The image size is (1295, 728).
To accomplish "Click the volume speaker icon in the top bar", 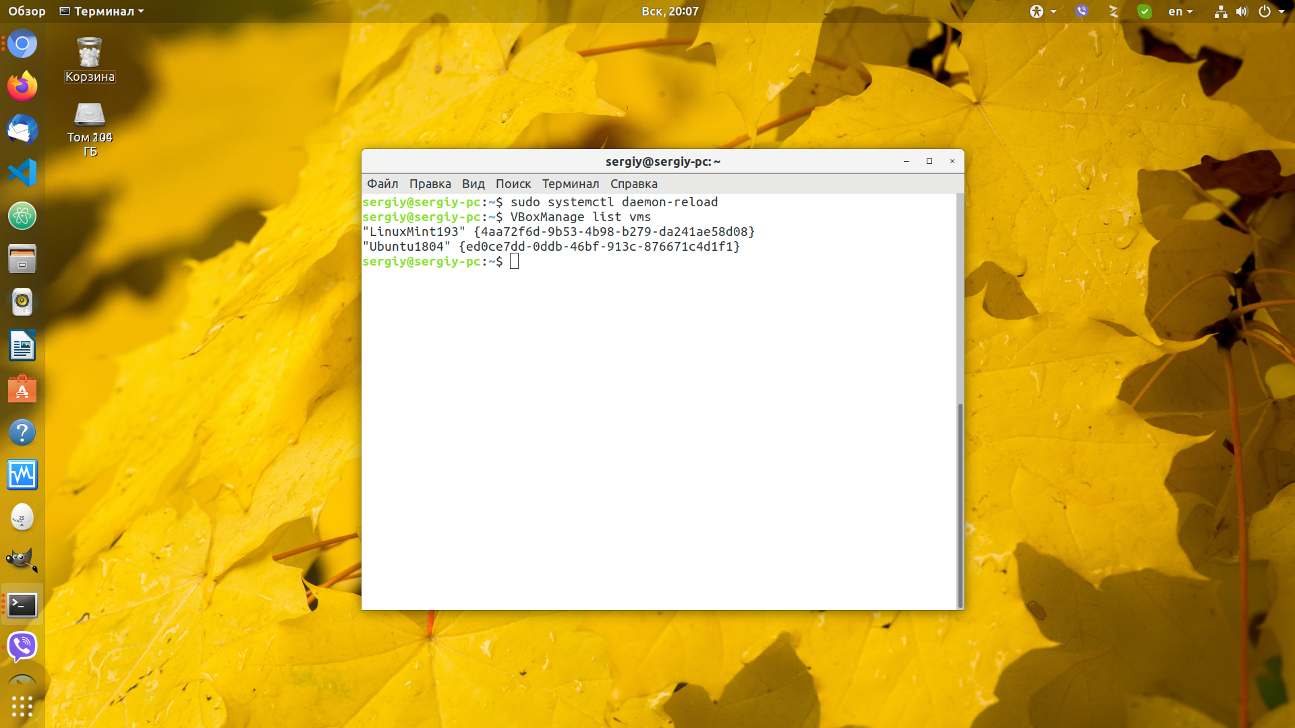I will coord(1242,11).
